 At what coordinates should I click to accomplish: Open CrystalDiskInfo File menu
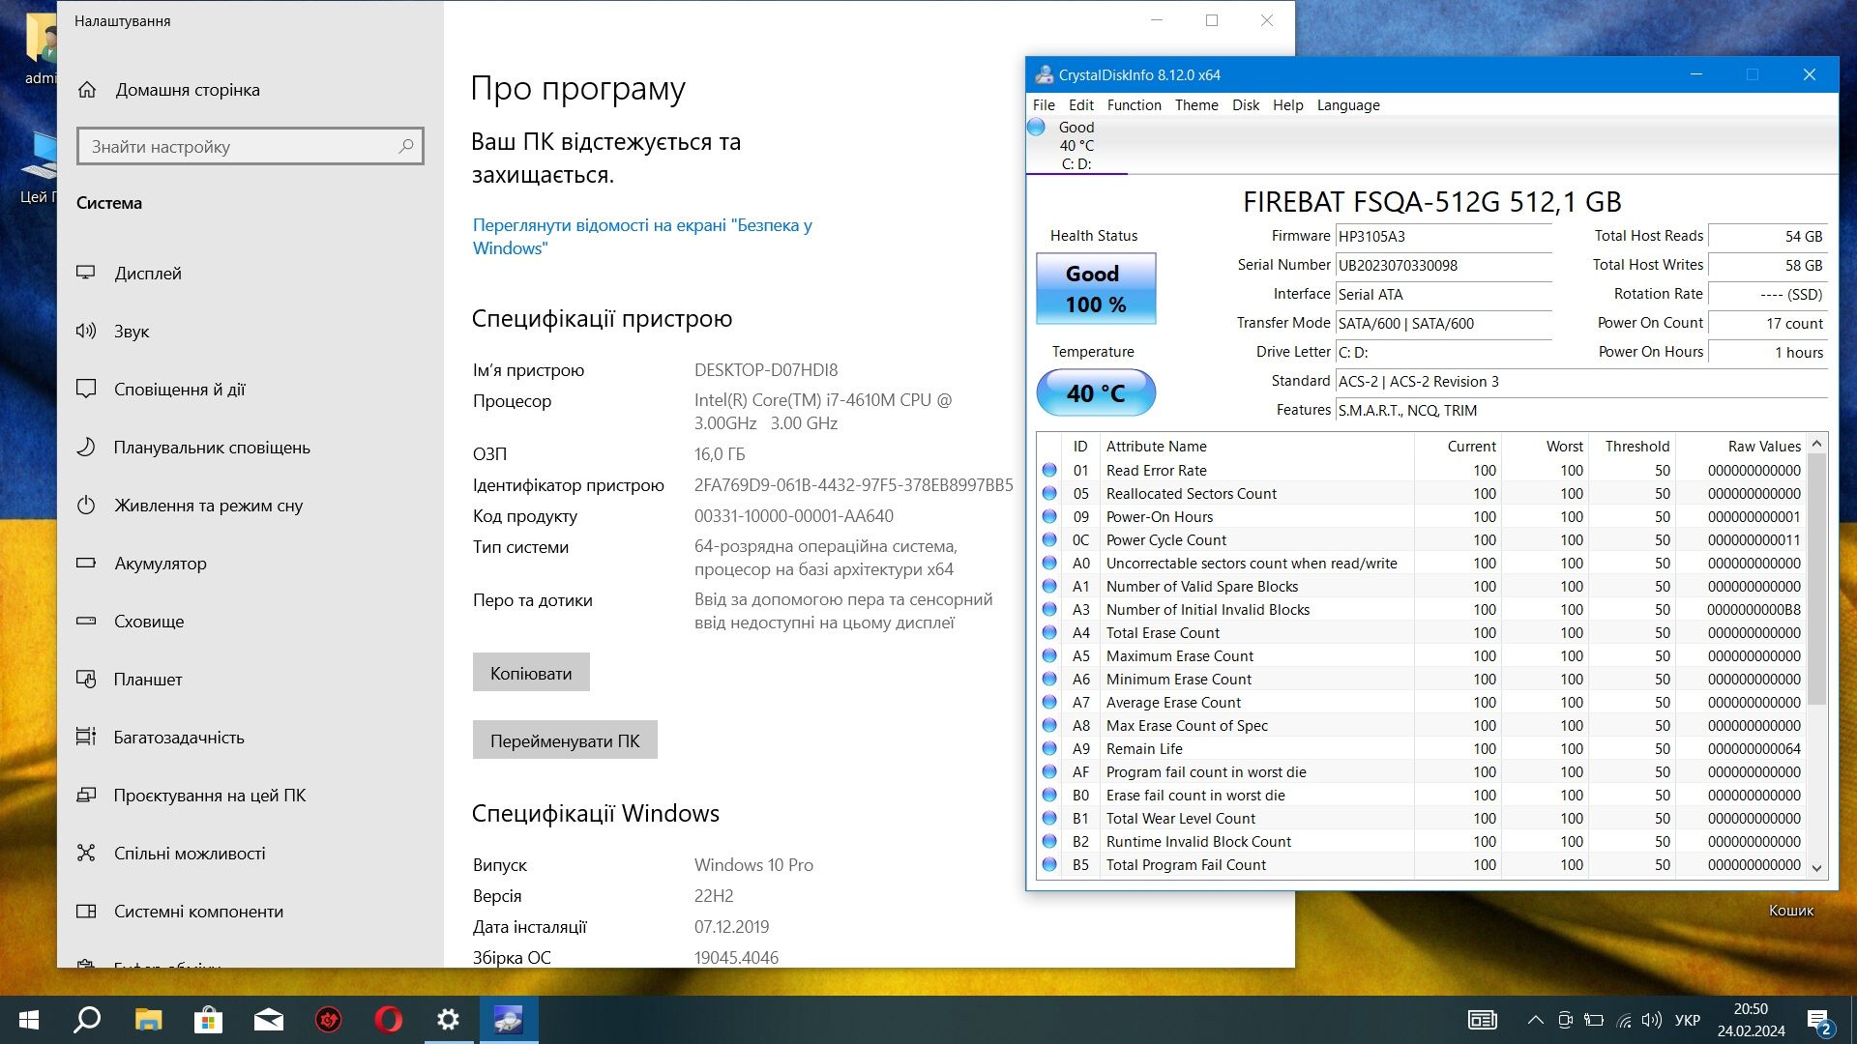pos(1044,104)
